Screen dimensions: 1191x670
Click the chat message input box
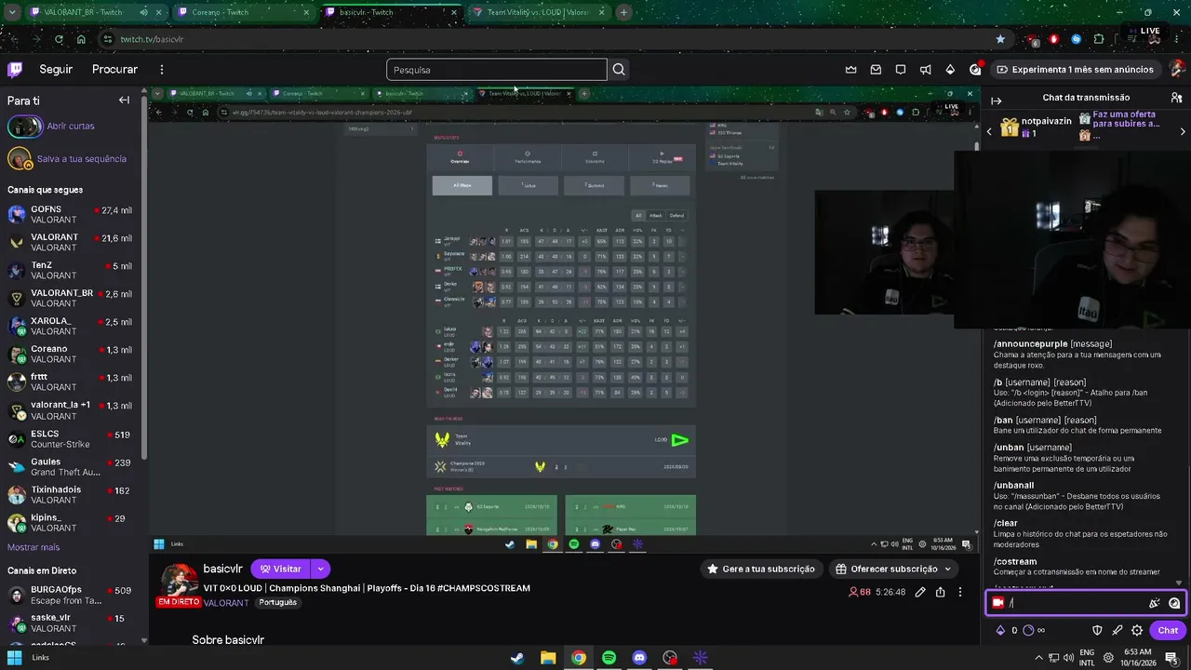point(1085,603)
